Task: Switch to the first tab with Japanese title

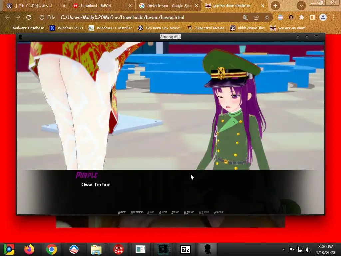Action: point(36,6)
